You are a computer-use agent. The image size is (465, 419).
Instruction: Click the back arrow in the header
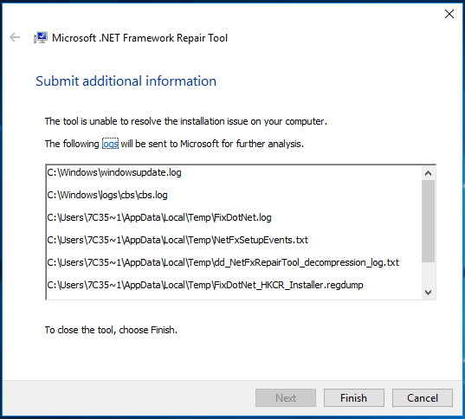[15, 37]
